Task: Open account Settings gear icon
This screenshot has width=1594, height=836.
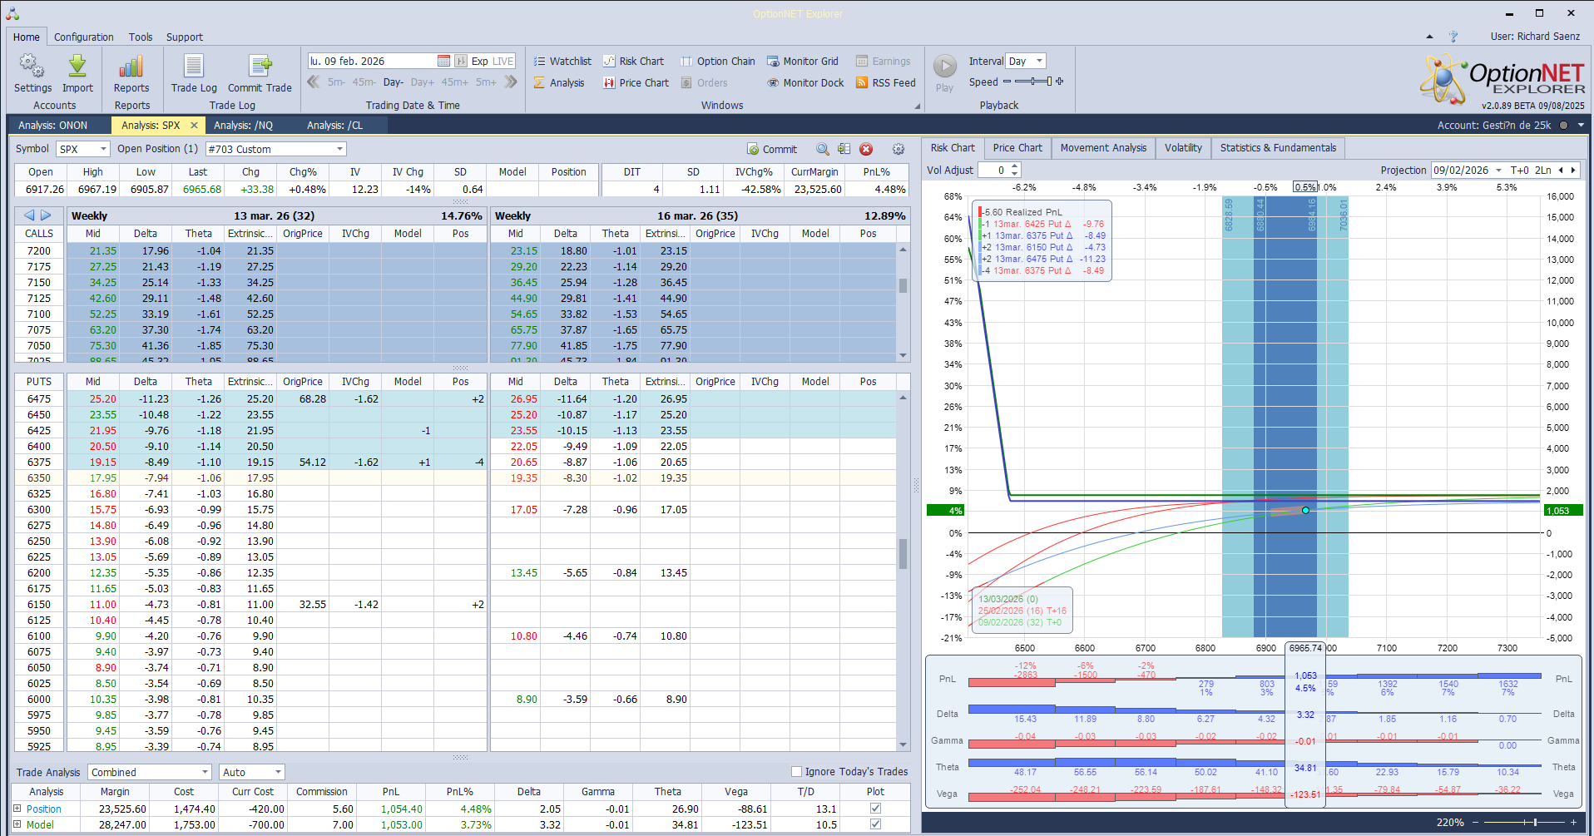Action: pos(32,67)
